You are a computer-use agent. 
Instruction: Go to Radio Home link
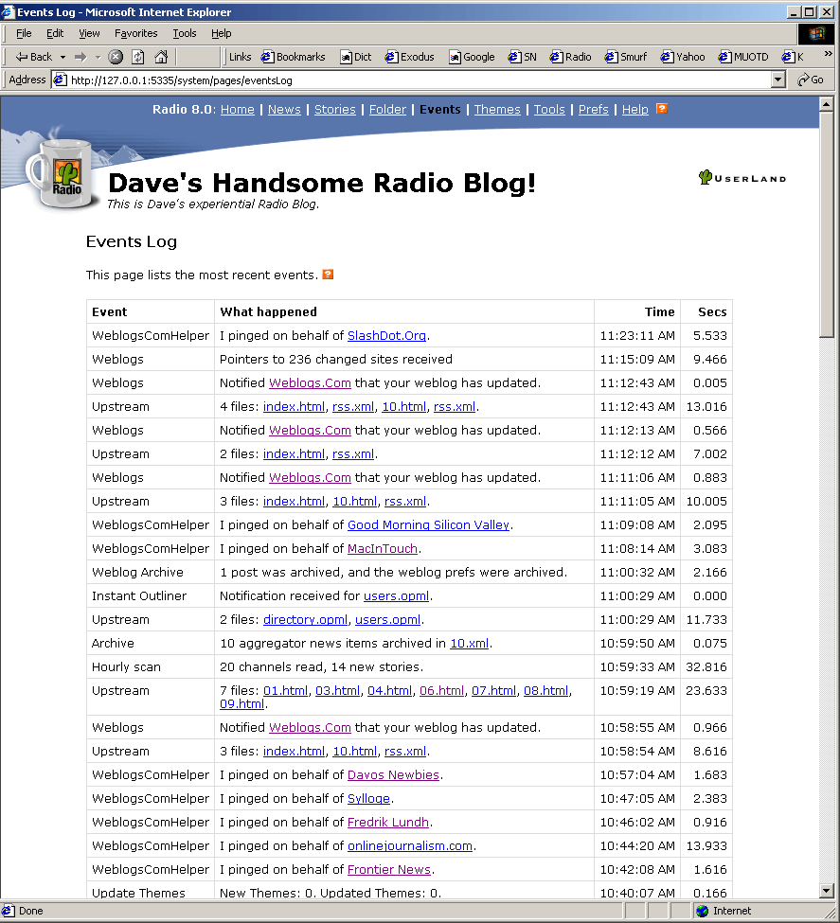[238, 109]
